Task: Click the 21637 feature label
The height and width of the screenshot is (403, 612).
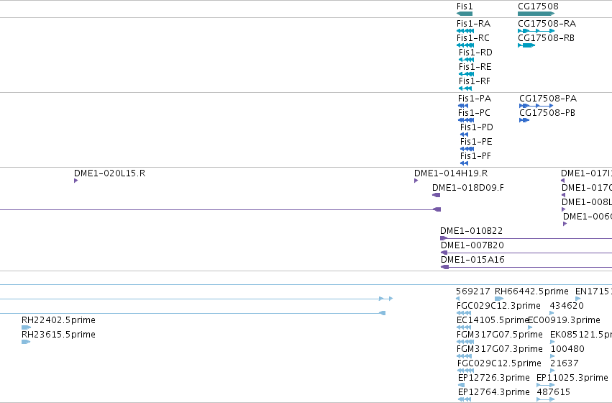Action: coord(565,363)
